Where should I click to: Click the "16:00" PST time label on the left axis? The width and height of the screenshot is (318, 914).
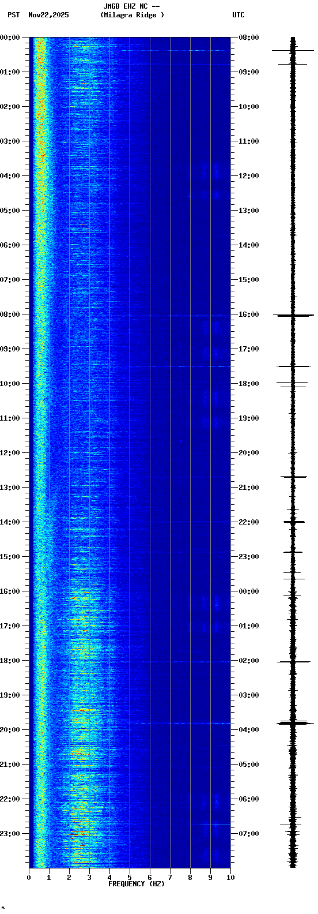tap(10, 591)
